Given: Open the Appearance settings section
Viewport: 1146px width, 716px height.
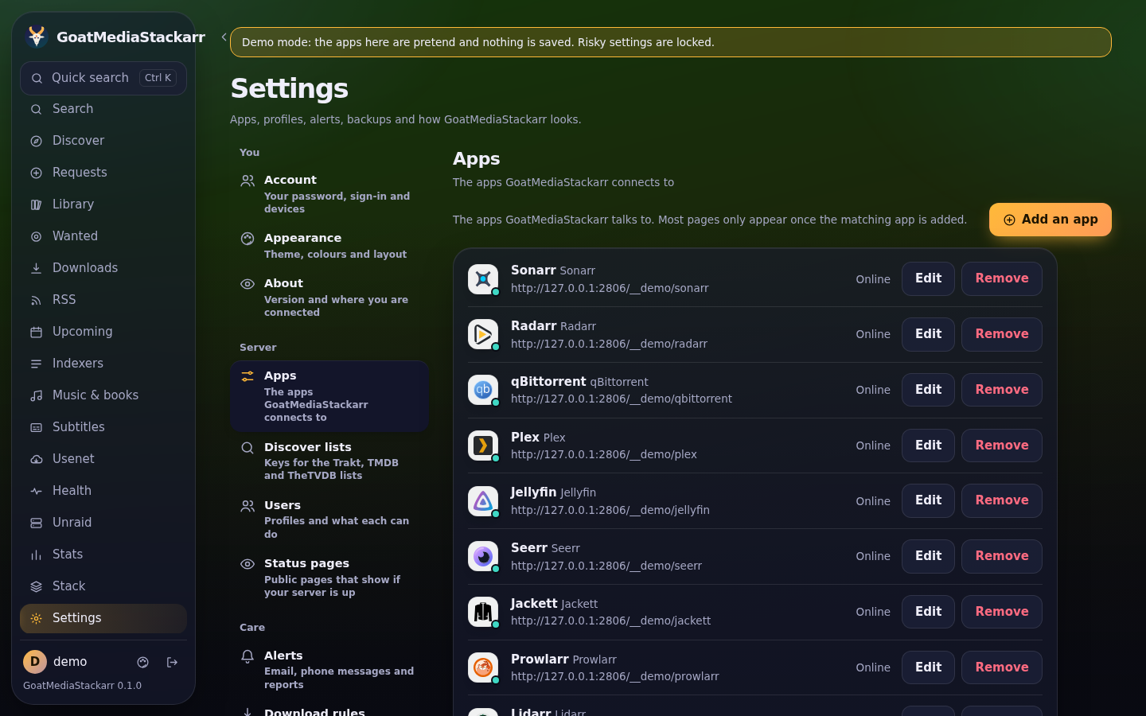Looking at the screenshot, I should 329,246.
